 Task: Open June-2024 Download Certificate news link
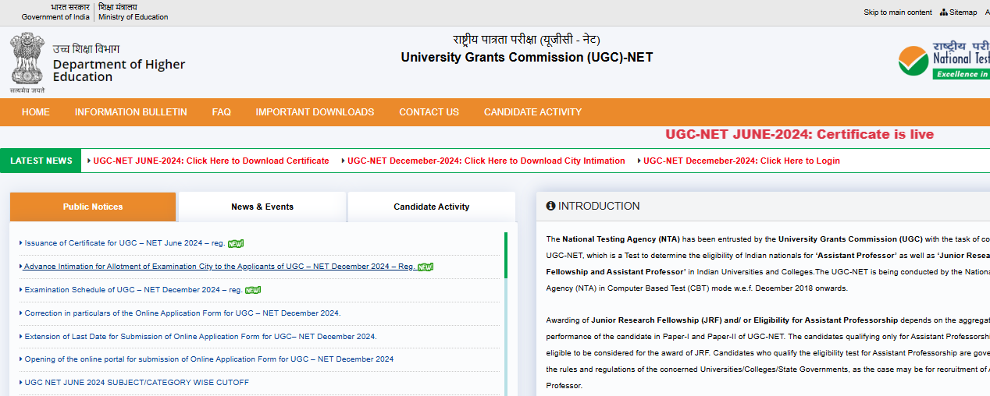pyautogui.click(x=211, y=161)
